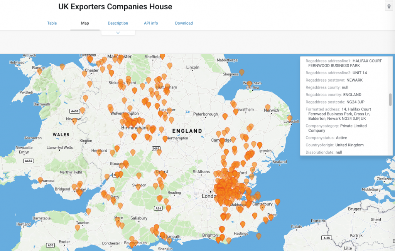
Task: Switch to the Table tab
Action: coord(52,23)
